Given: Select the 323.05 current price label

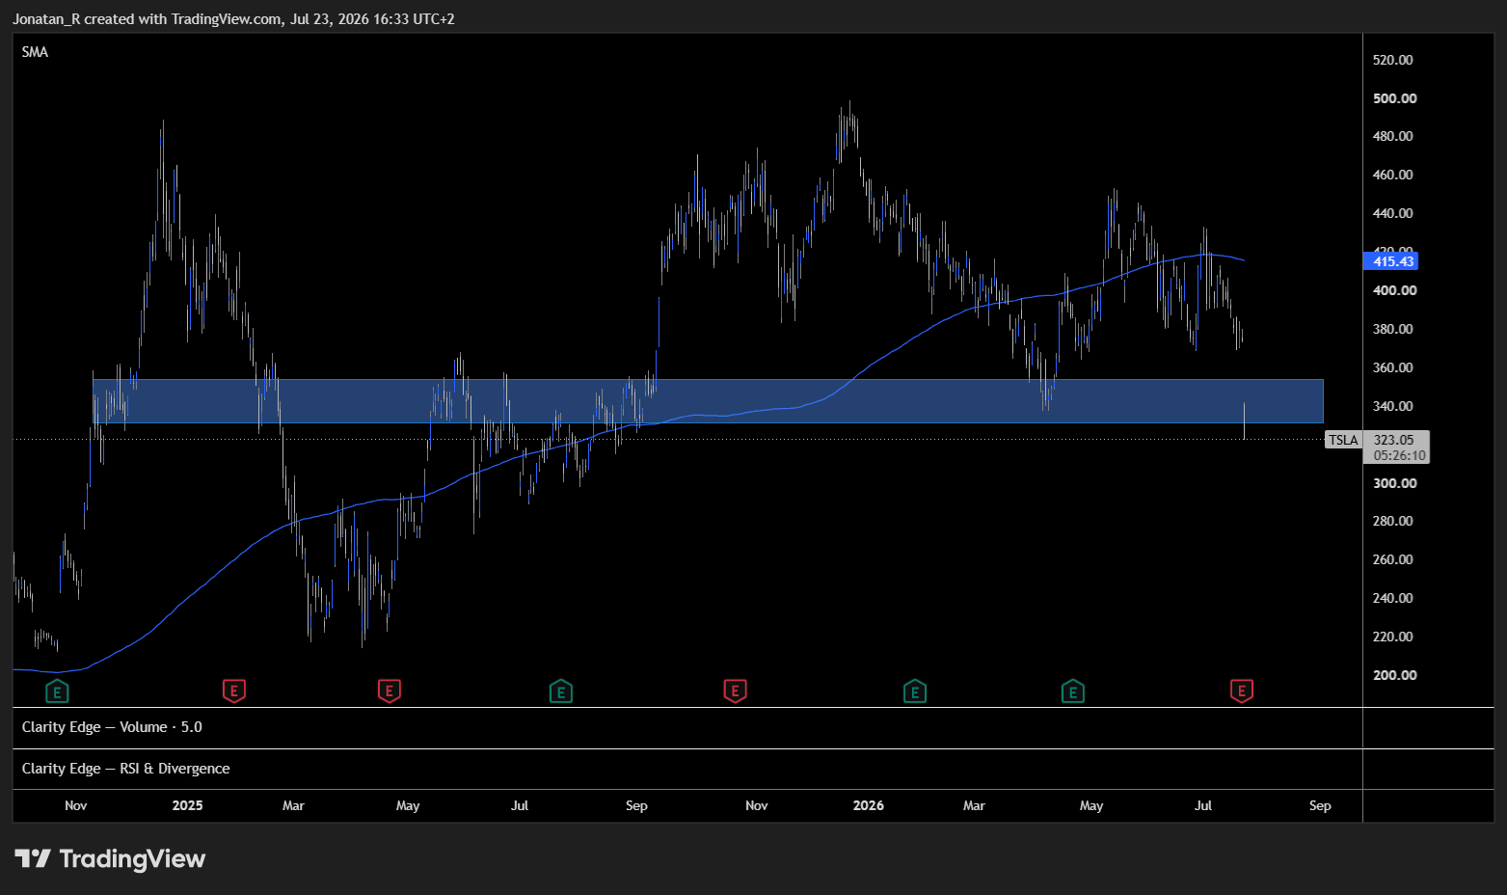Looking at the screenshot, I should point(1395,440).
